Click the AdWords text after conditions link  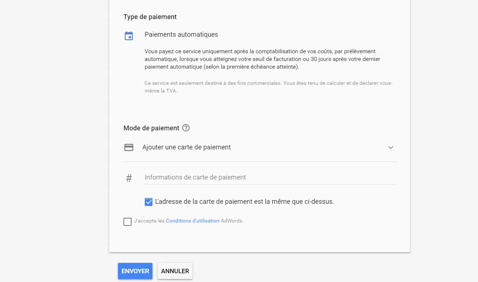click(232, 221)
